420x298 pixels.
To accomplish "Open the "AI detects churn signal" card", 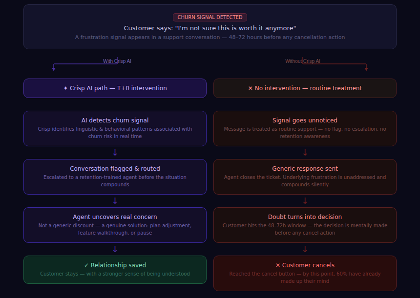I will point(115,128).
